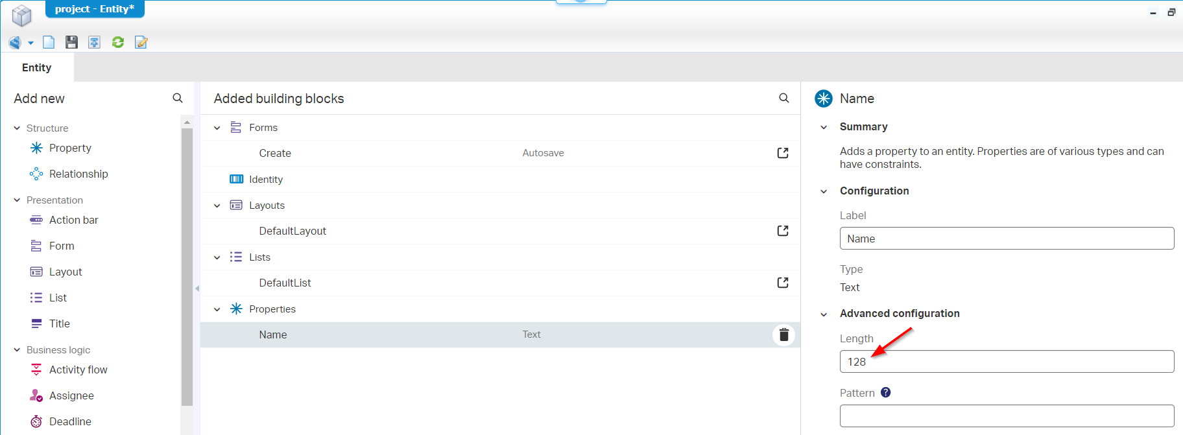The height and width of the screenshot is (435, 1183).
Task: Click the Pattern input field
Action: (x=1007, y=416)
